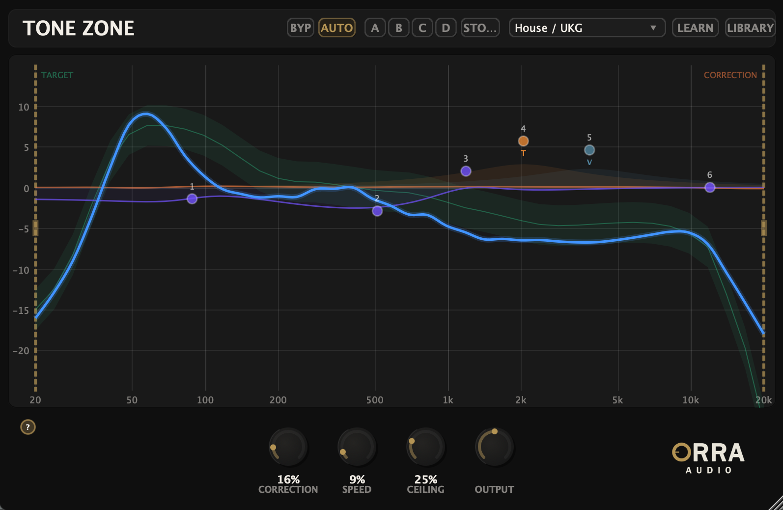The image size is (783, 510).
Task: Click the STO... store button
Action: click(x=480, y=28)
